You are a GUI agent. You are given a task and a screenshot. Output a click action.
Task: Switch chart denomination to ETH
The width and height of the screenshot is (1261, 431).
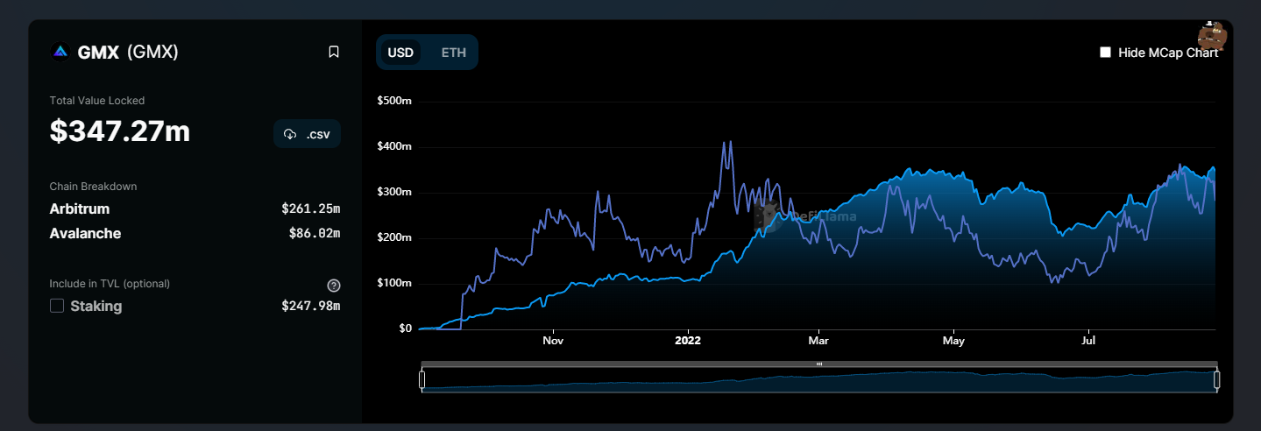tap(453, 53)
